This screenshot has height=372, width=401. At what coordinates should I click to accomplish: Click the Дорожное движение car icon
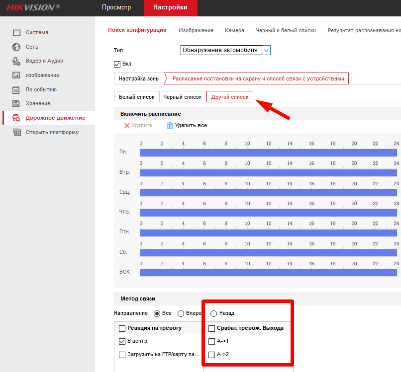pos(16,118)
